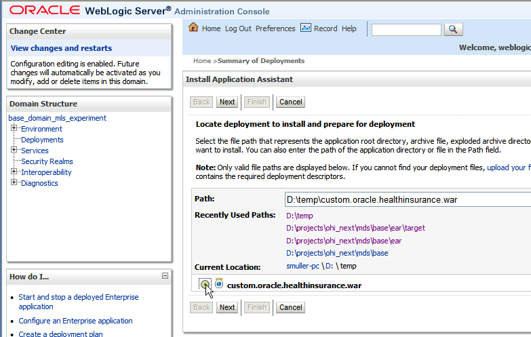This screenshot has width=531, height=337.
Task: Click custom.oracle.healthinsurance.war file name
Action: 294,285
